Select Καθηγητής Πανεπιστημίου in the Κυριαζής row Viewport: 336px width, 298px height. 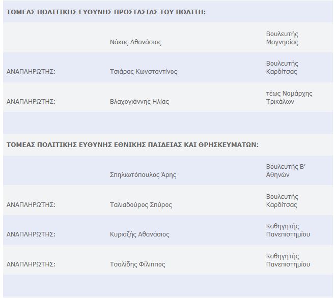click(x=288, y=230)
